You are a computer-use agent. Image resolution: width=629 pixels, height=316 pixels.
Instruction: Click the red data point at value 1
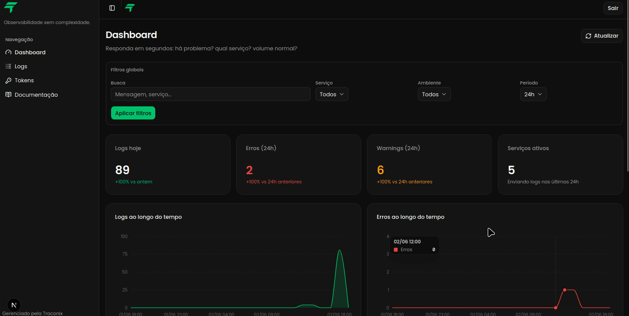(x=565, y=290)
